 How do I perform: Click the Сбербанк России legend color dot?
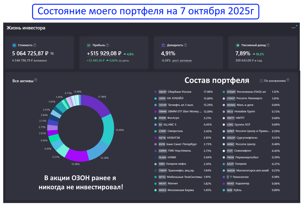(x=156, y=92)
